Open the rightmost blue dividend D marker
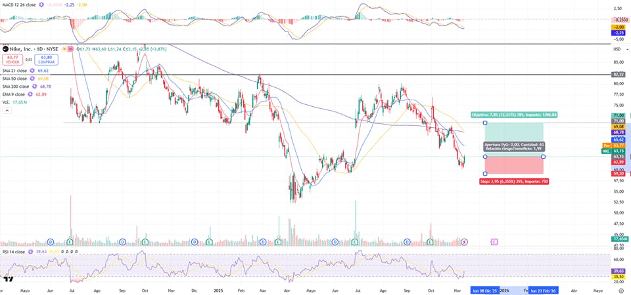The image size is (631, 295). [x=407, y=242]
